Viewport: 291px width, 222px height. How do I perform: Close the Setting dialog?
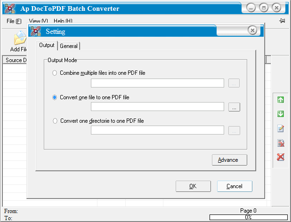252,31
